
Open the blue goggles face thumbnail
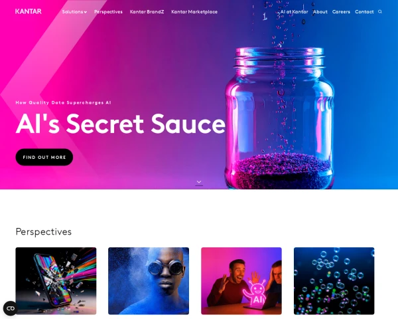pyautogui.click(x=149, y=281)
